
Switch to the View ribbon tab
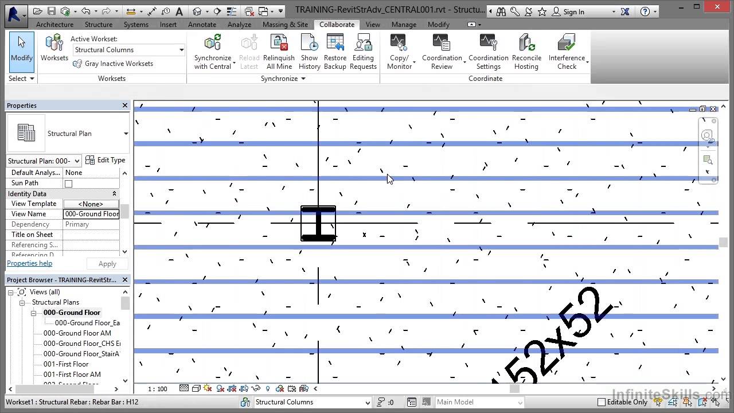pos(373,25)
